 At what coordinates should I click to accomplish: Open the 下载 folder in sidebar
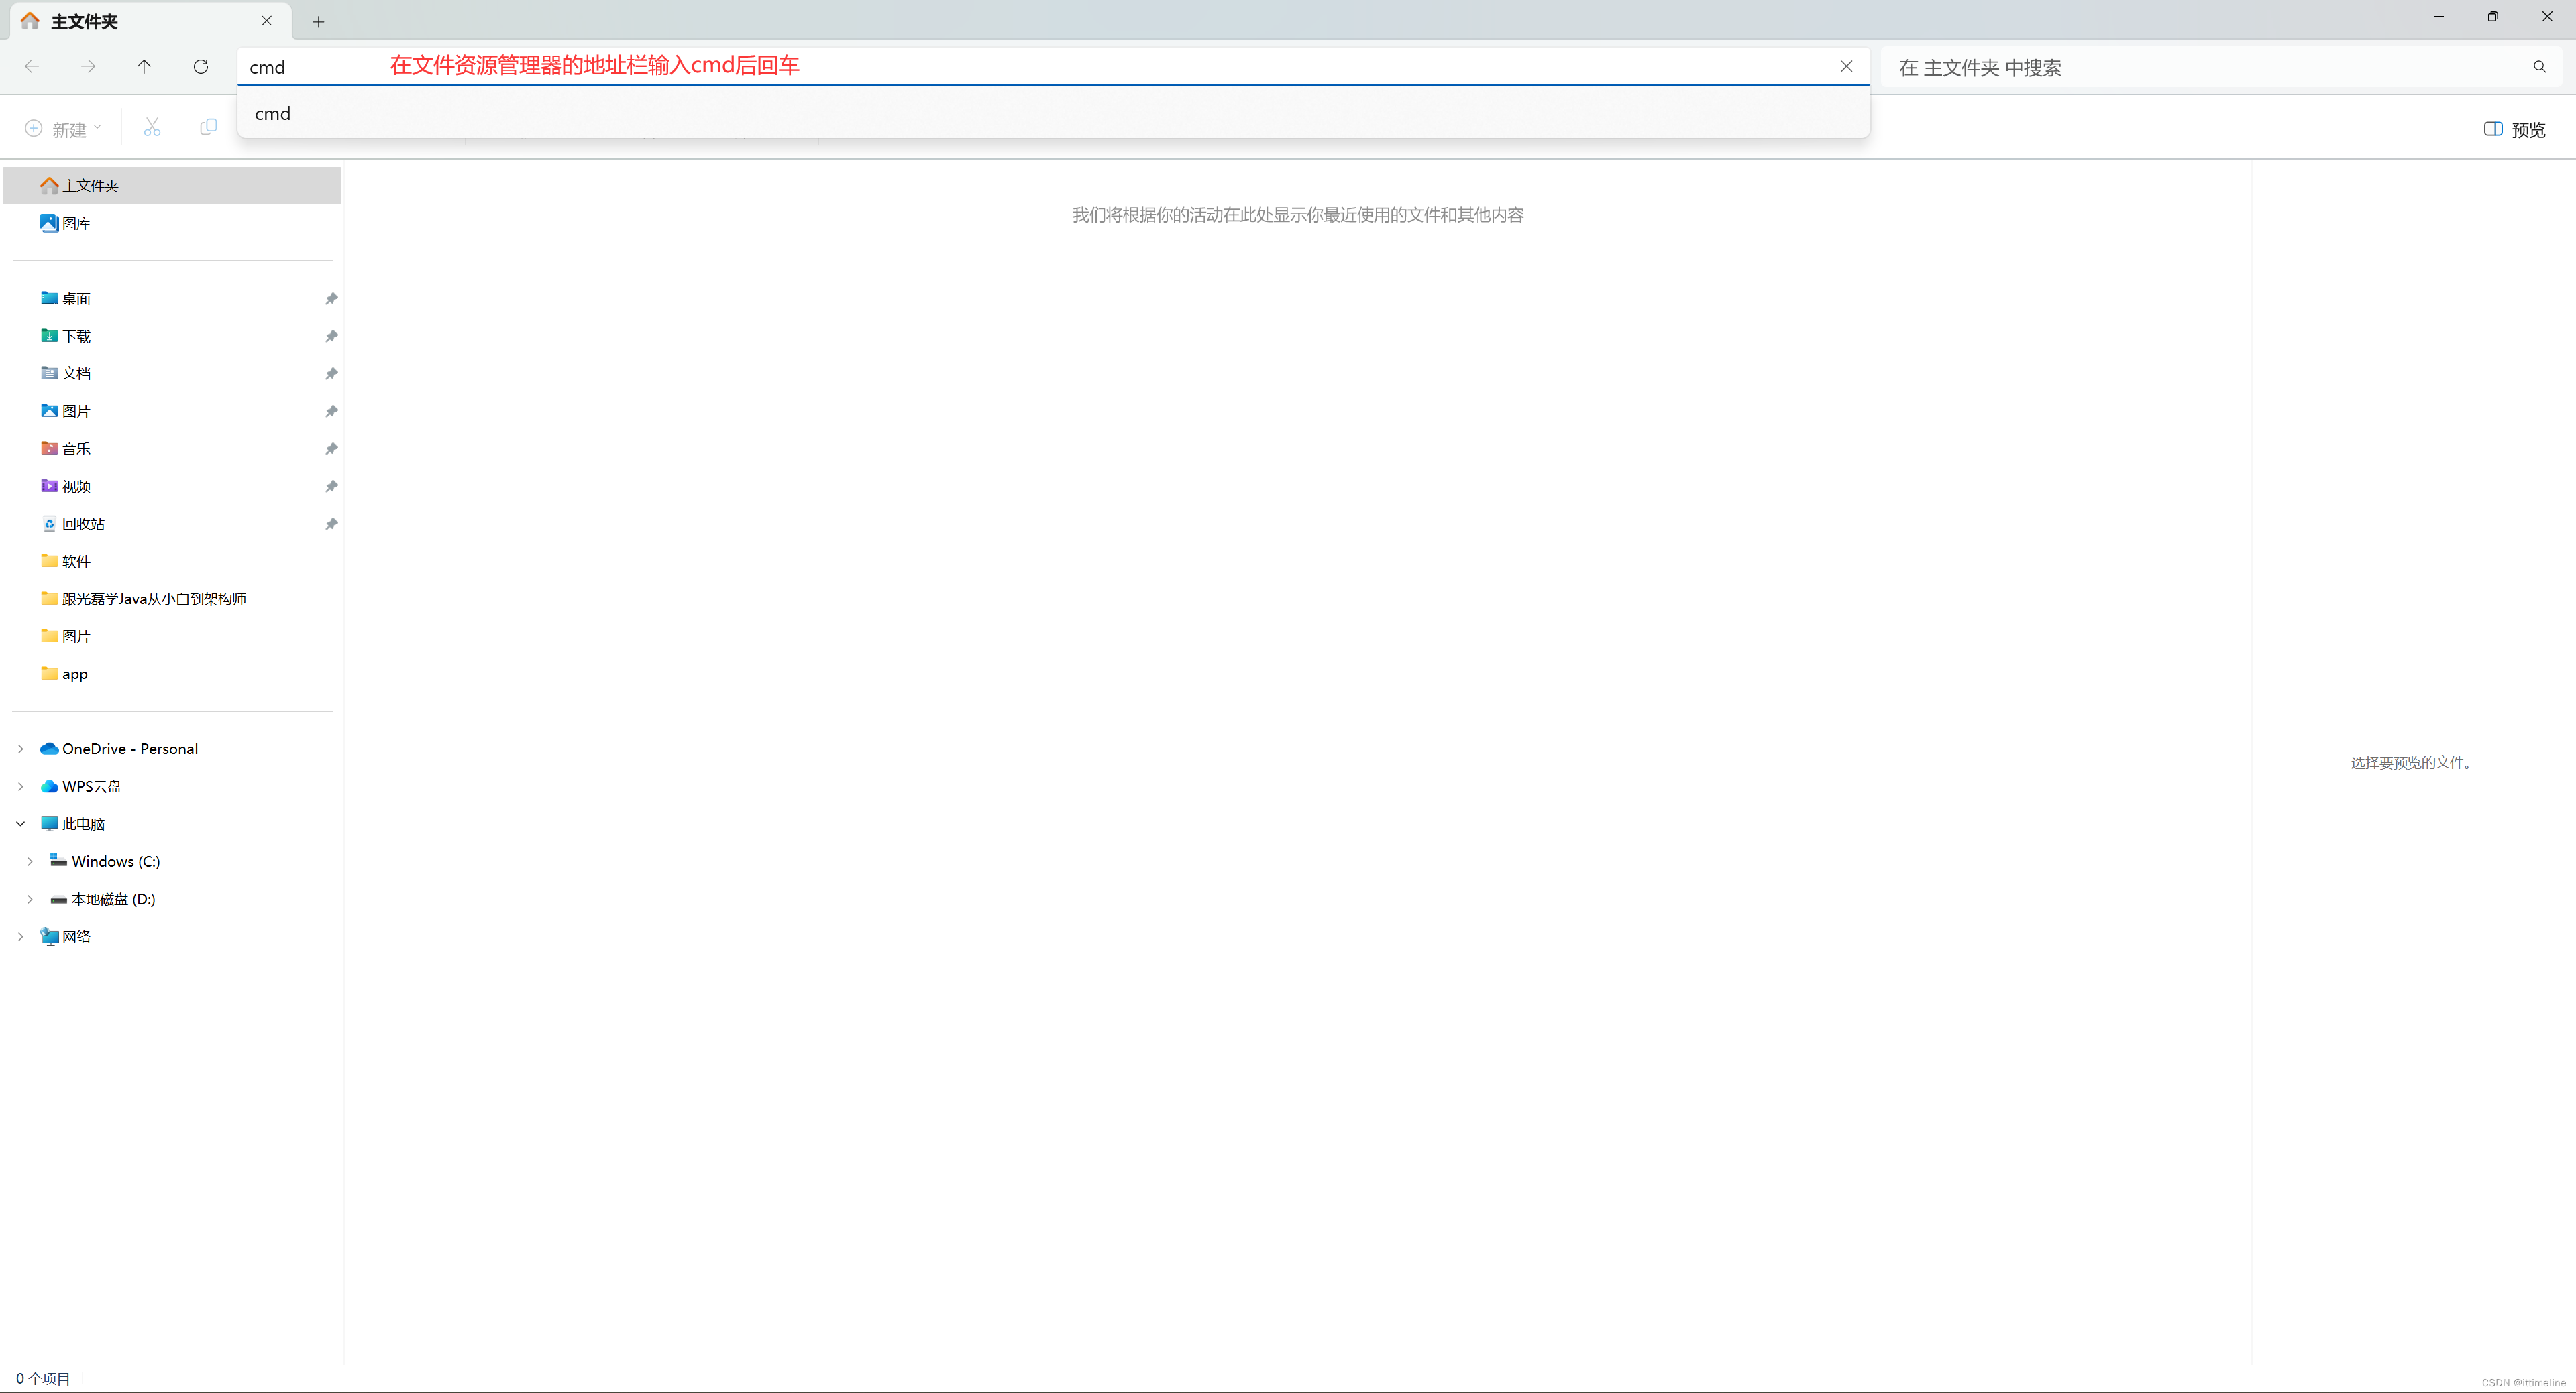pos(172,336)
